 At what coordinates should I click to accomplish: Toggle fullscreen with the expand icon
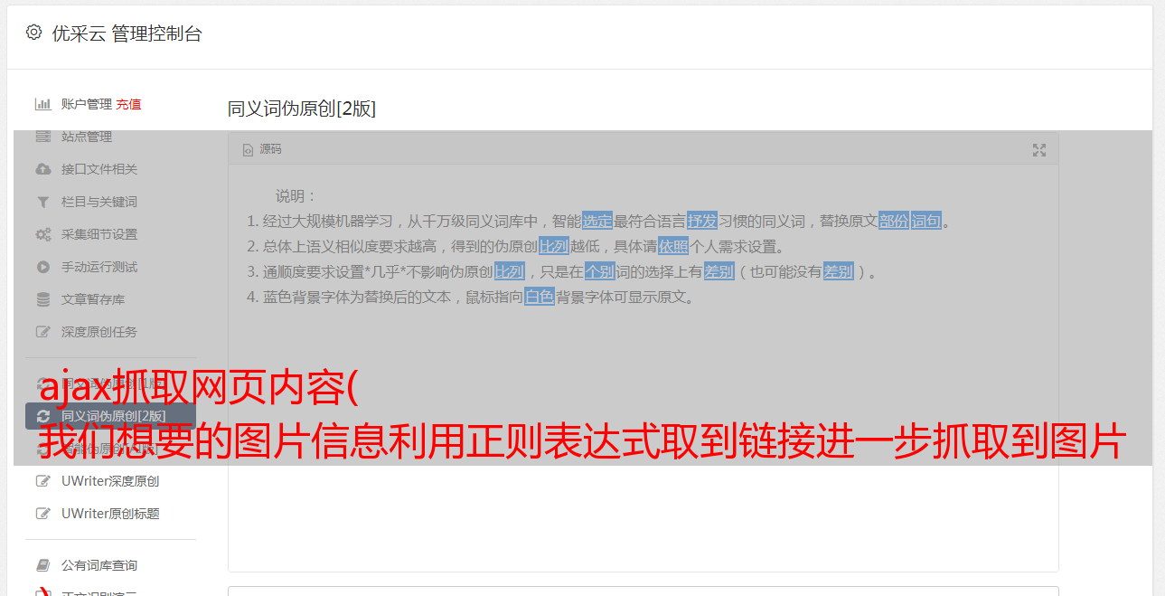(1039, 150)
